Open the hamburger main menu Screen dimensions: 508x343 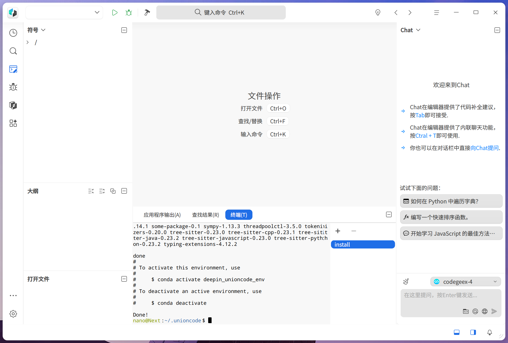436,13
